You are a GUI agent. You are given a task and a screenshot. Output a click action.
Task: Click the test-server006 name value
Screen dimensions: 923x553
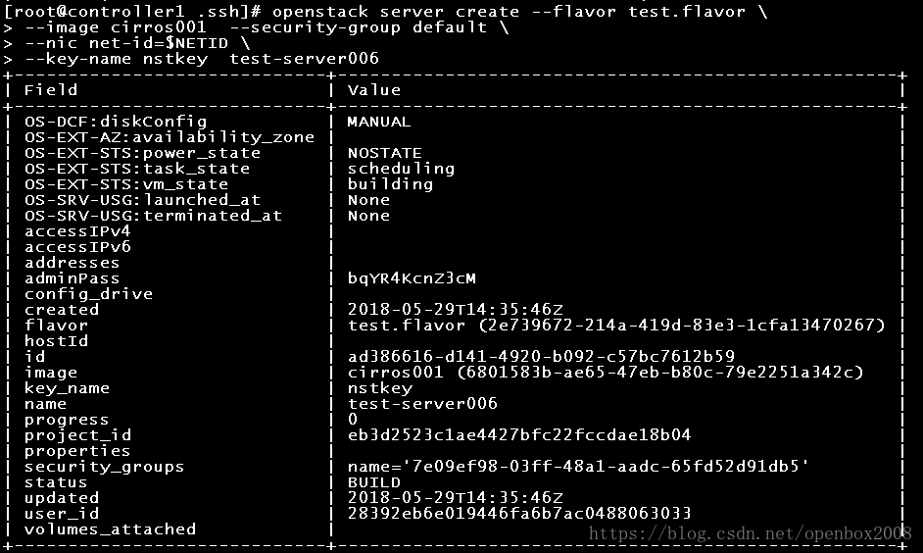click(x=422, y=404)
